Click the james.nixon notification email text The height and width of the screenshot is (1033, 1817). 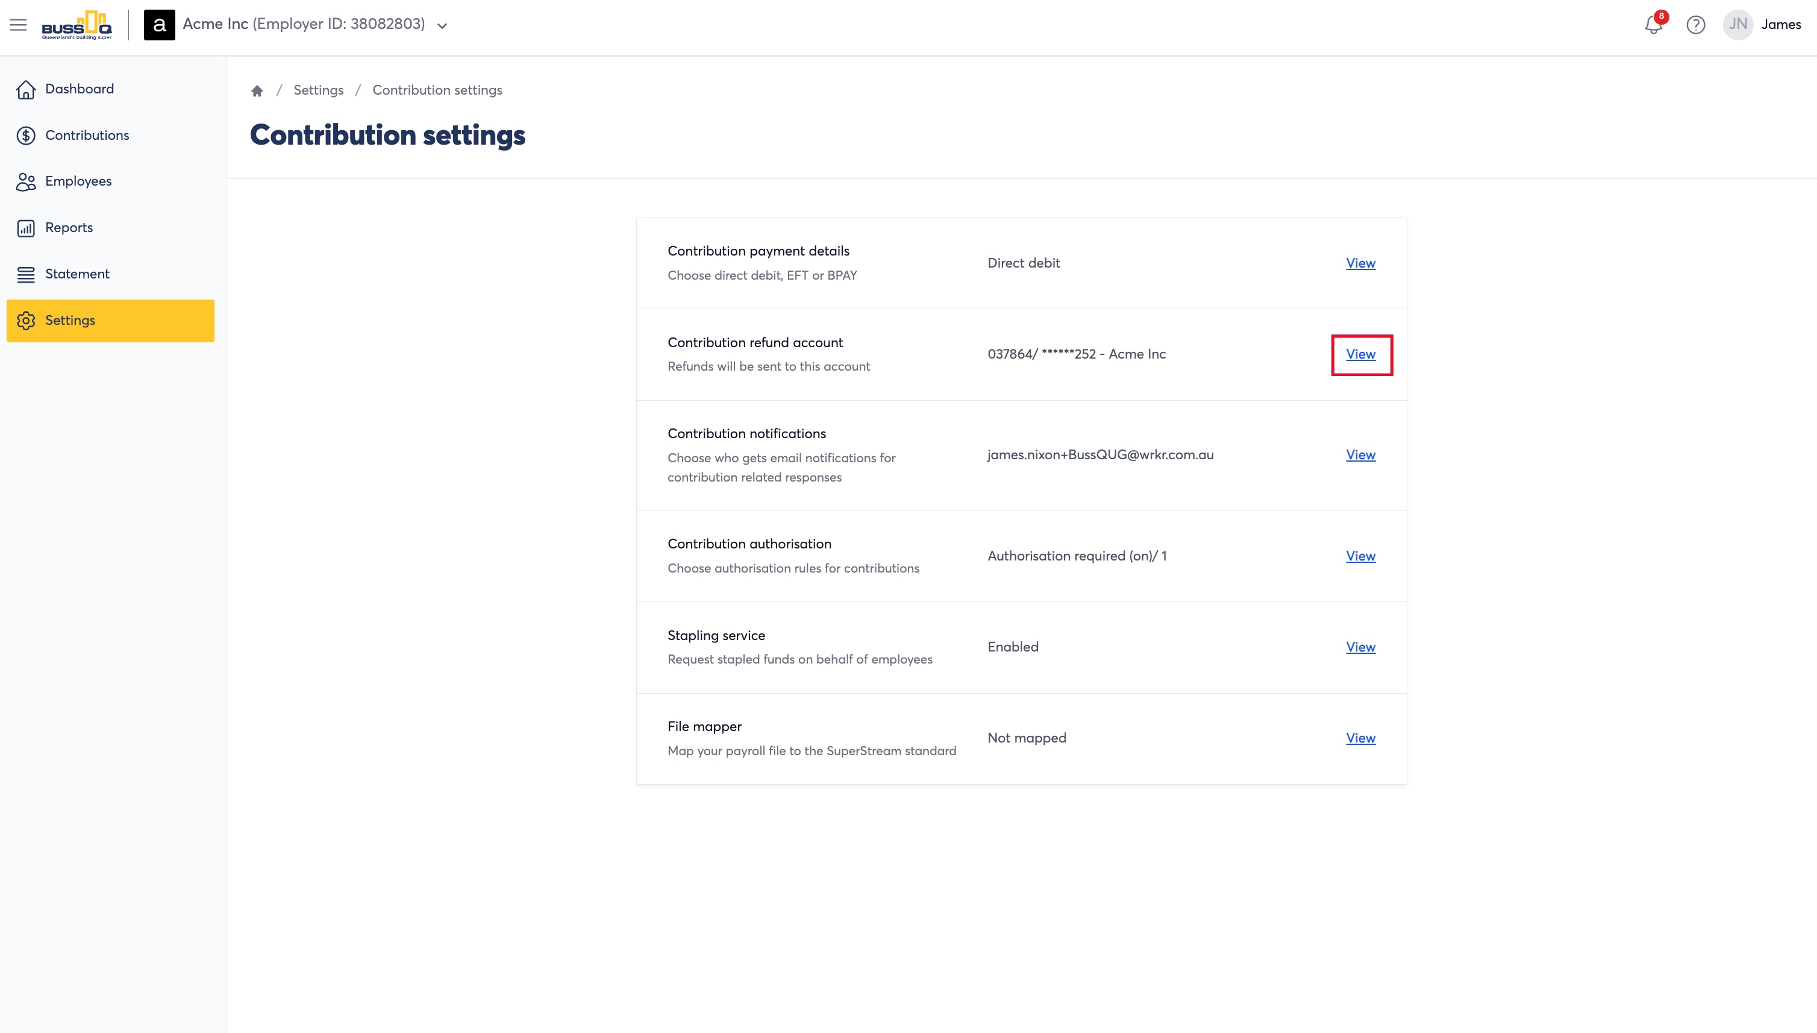coord(1100,455)
